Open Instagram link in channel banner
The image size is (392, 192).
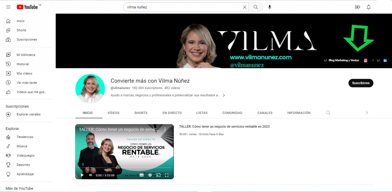click(366, 60)
